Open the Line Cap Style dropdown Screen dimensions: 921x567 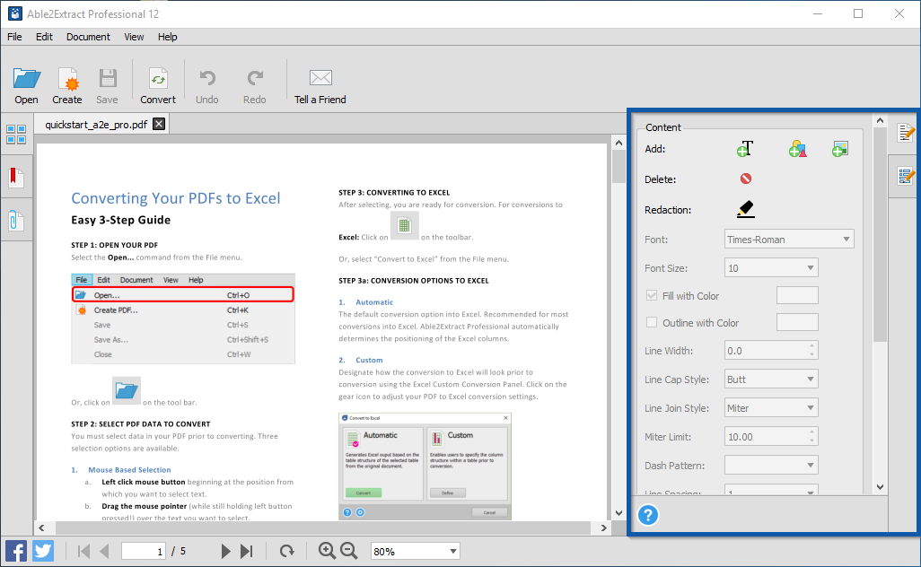point(771,379)
